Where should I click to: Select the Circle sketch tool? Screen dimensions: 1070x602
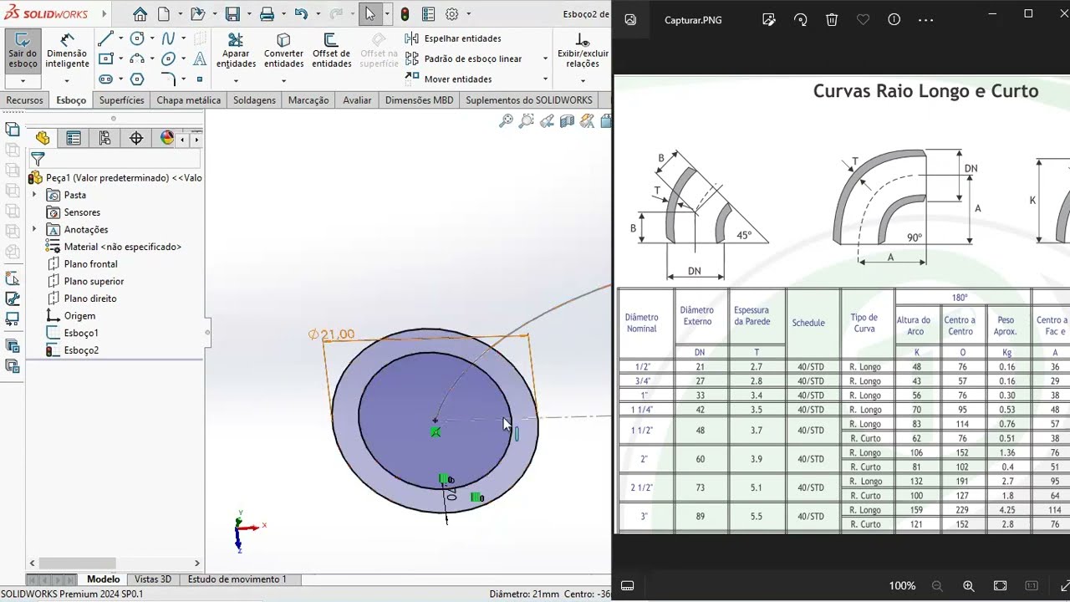(137, 38)
